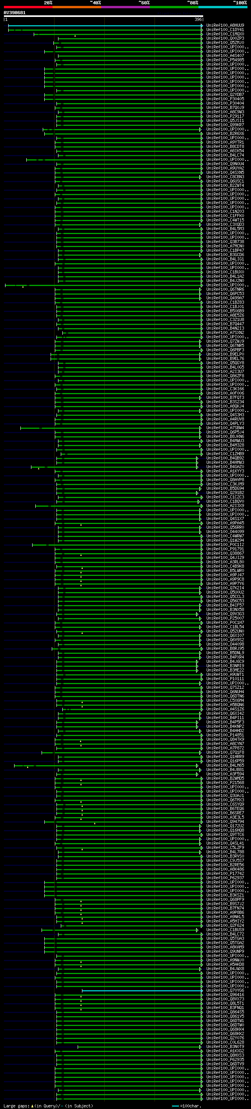The image size is (251, 1109).
Task: Open hit UniRef100_A8HUU9
Action: pos(225,26)
